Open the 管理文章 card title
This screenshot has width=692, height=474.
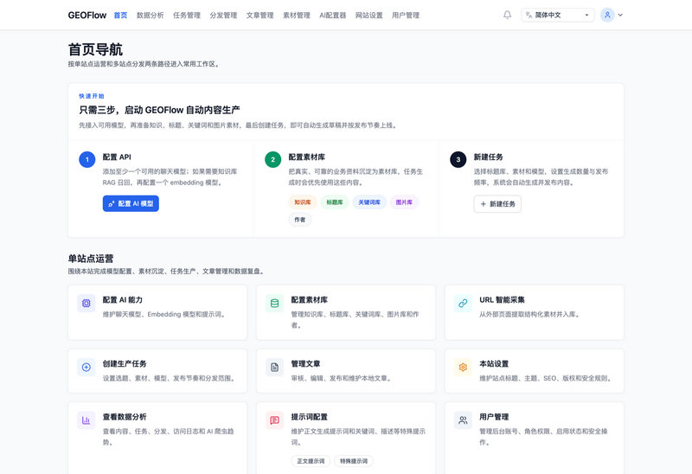[x=305, y=363]
